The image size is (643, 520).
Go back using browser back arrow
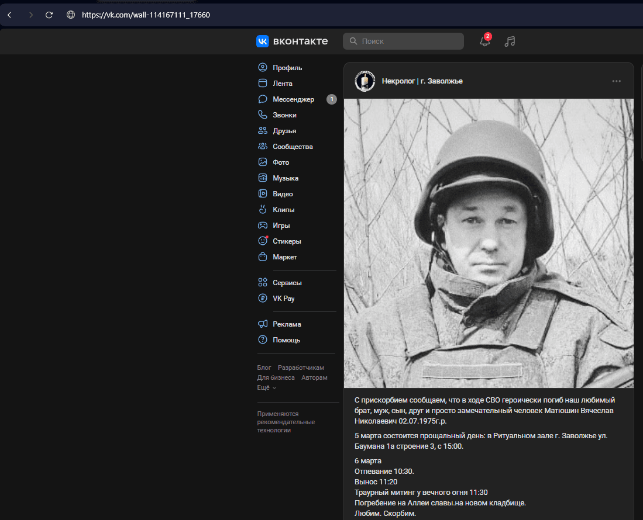9,15
